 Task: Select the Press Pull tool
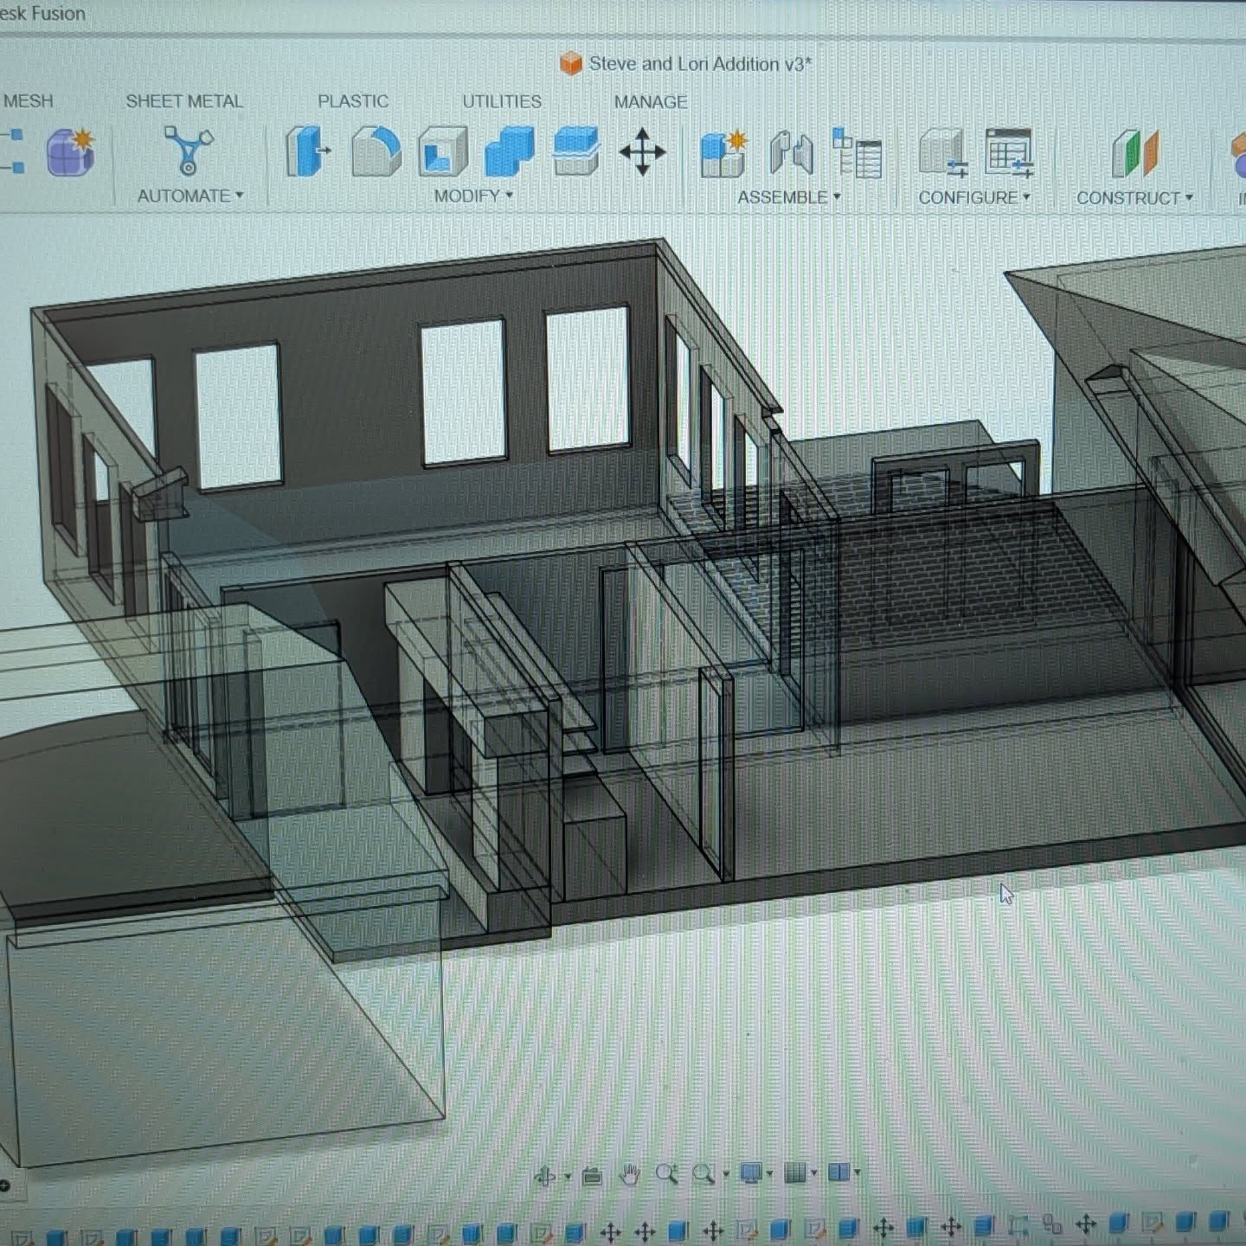(x=307, y=154)
